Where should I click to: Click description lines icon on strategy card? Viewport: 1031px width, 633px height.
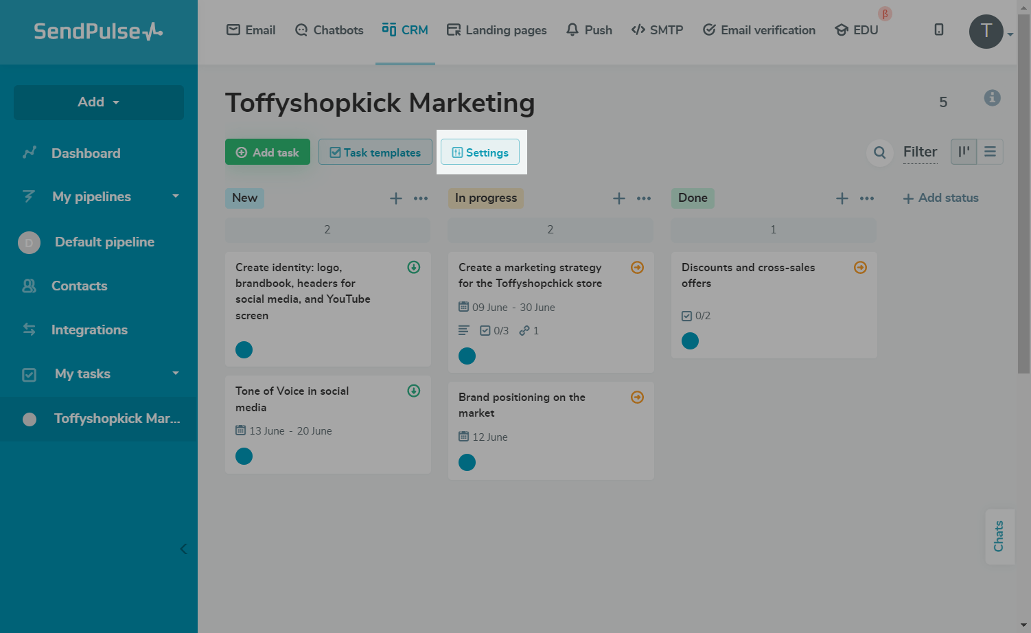pos(464,331)
